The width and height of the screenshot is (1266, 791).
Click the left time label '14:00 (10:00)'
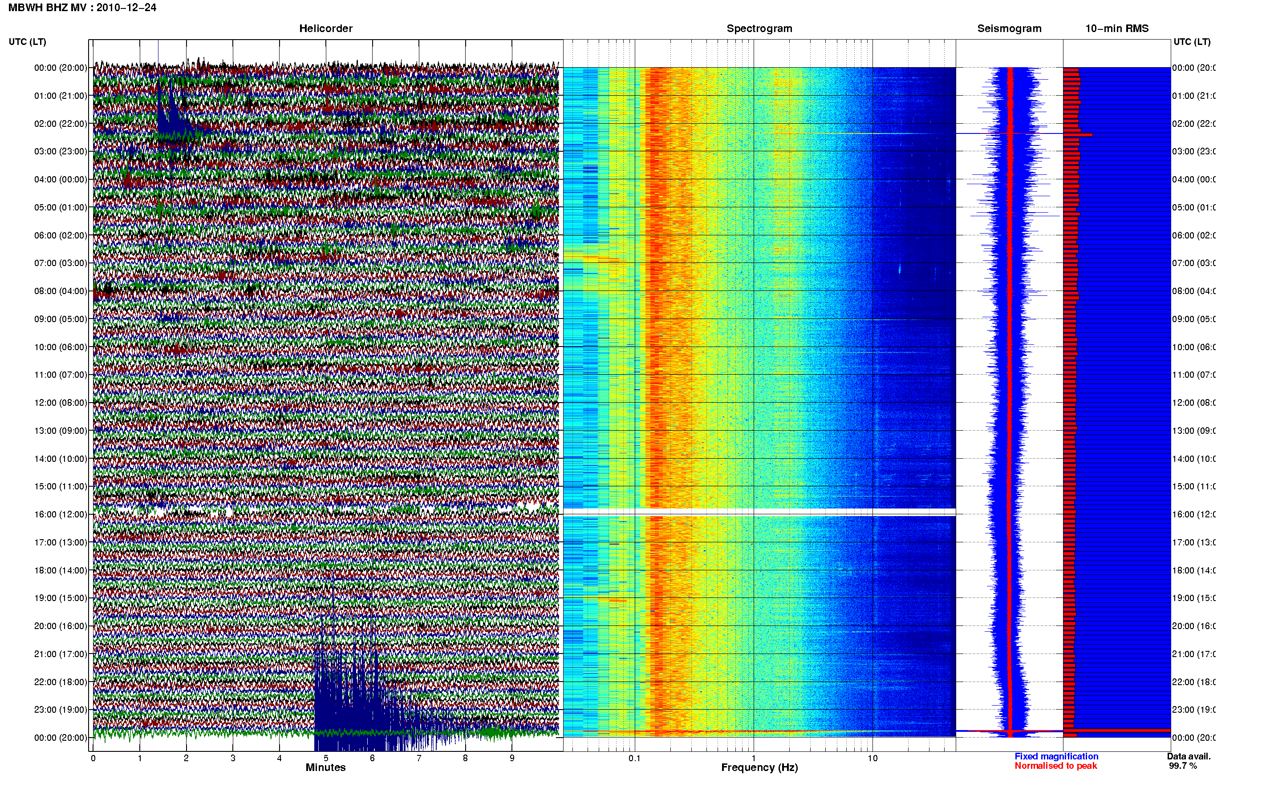point(61,459)
